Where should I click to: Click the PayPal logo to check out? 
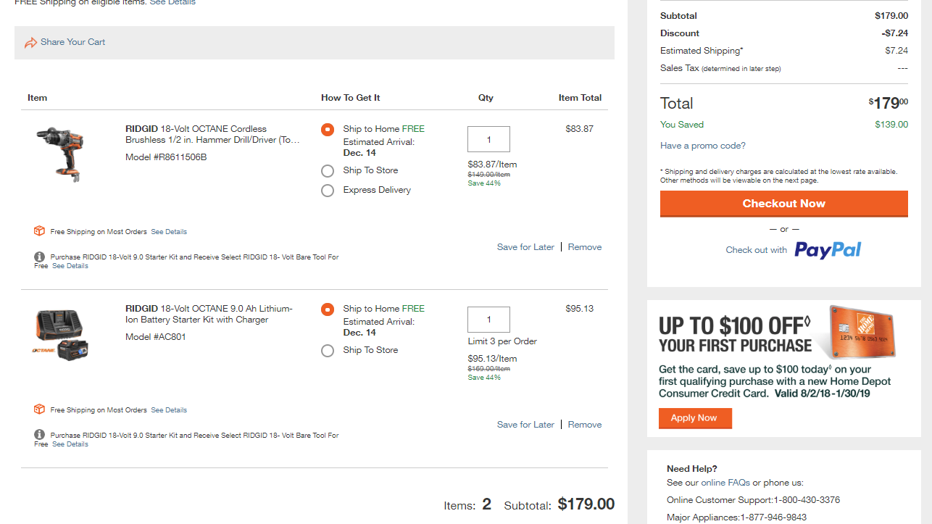tap(828, 250)
